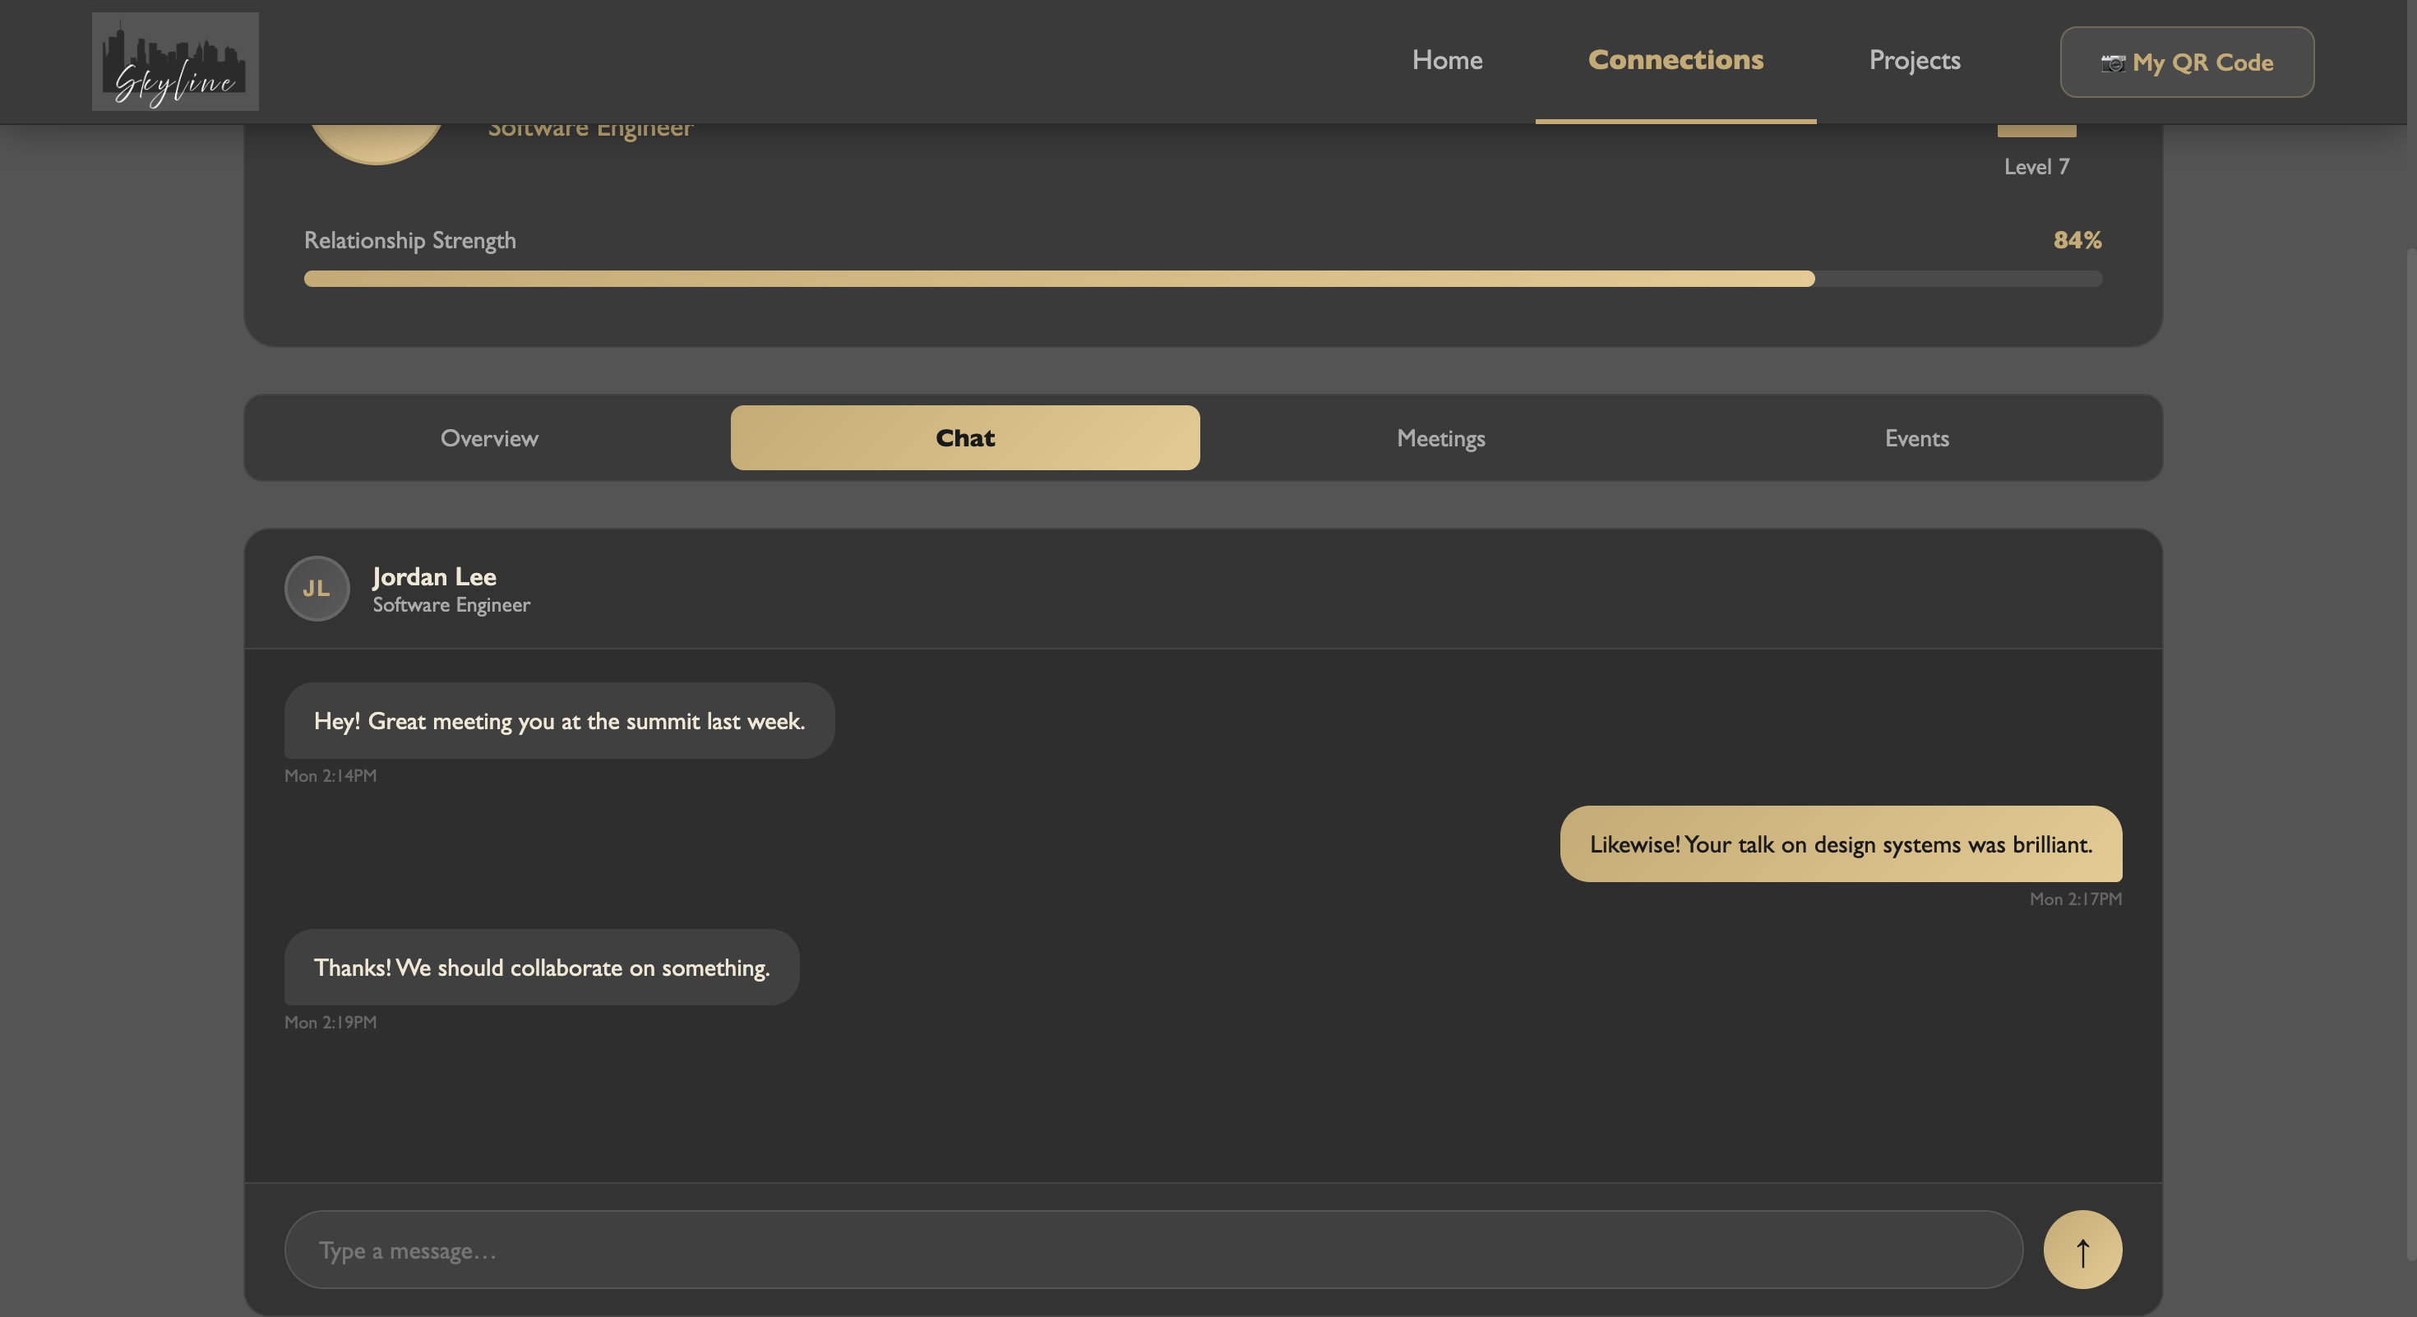
Task: Send message with arrow button
Action: (2082, 1250)
